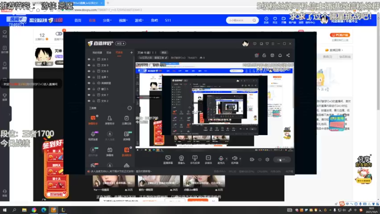
Task: Hide the 英雄联盟 layer
Action: [89, 83]
